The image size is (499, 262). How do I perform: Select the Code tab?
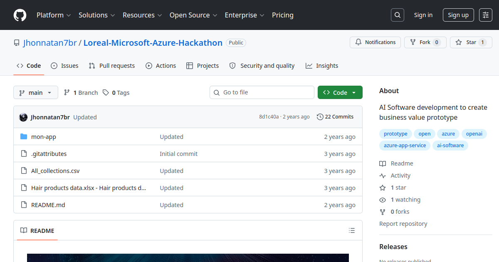[29, 66]
